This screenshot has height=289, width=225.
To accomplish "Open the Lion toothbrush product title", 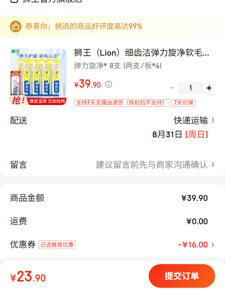I will pos(142,53).
